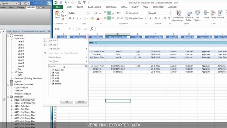This screenshot has width=227, height=128.
Task: Switch to the DATA tab
Action: pyautogui.click(x=124, y=7)
